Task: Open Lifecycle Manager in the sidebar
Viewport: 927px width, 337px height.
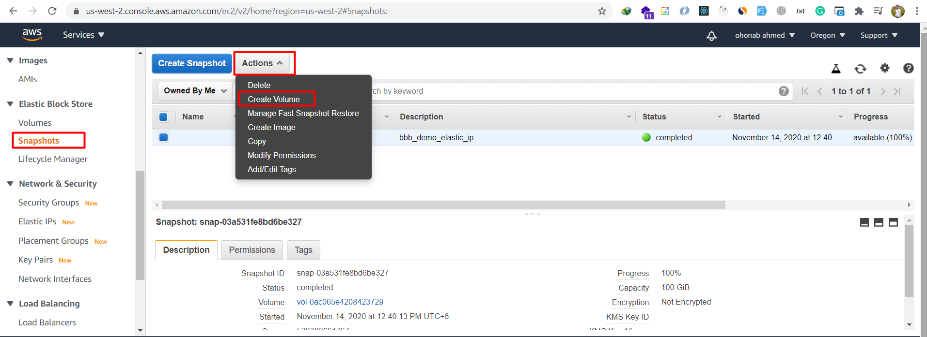Action: click(53, 159)
